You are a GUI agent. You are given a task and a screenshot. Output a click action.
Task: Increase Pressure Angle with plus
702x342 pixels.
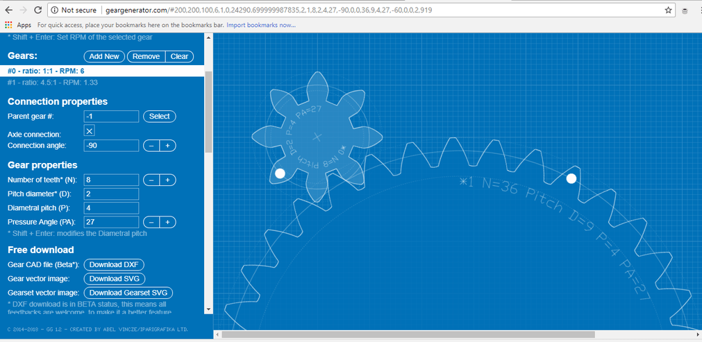(168, 222)
